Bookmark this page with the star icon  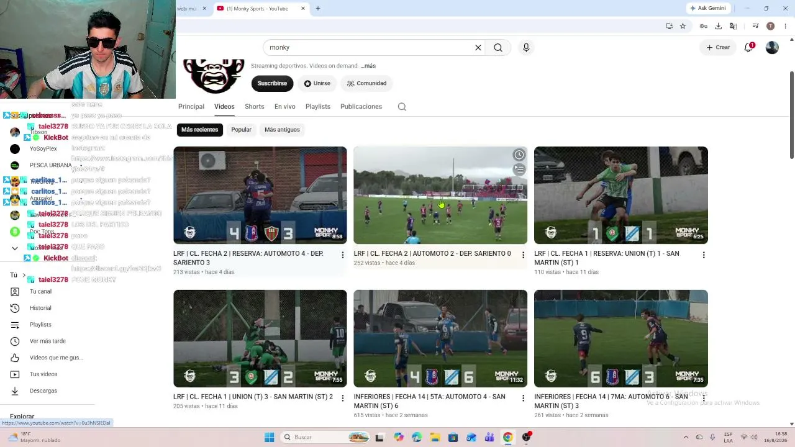point(683,26)
